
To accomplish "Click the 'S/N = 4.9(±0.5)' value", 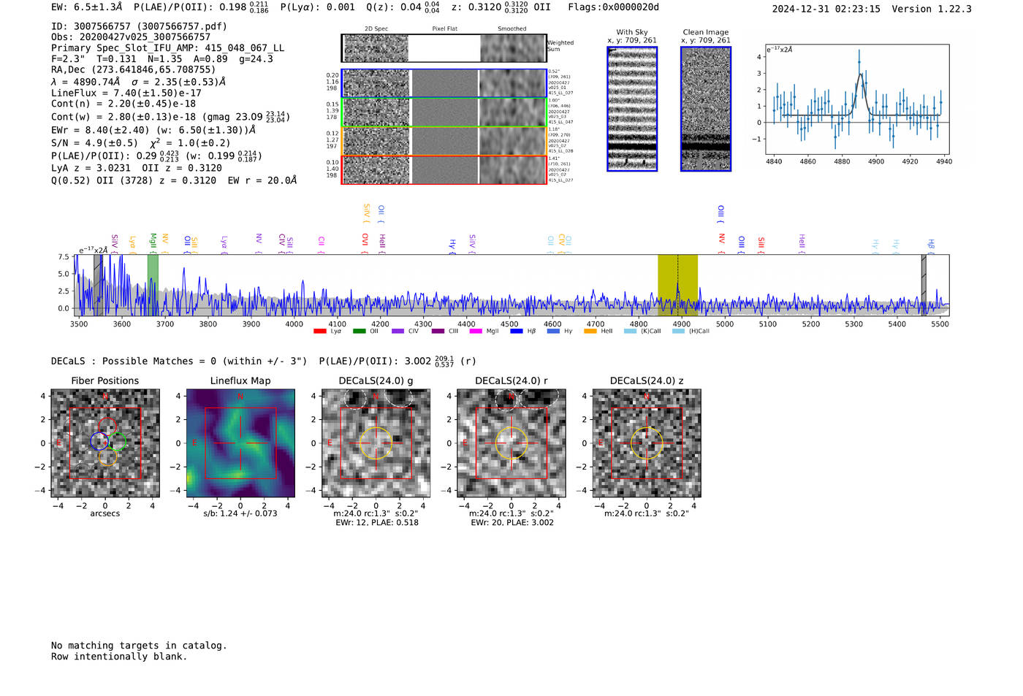I will point(94,143).
